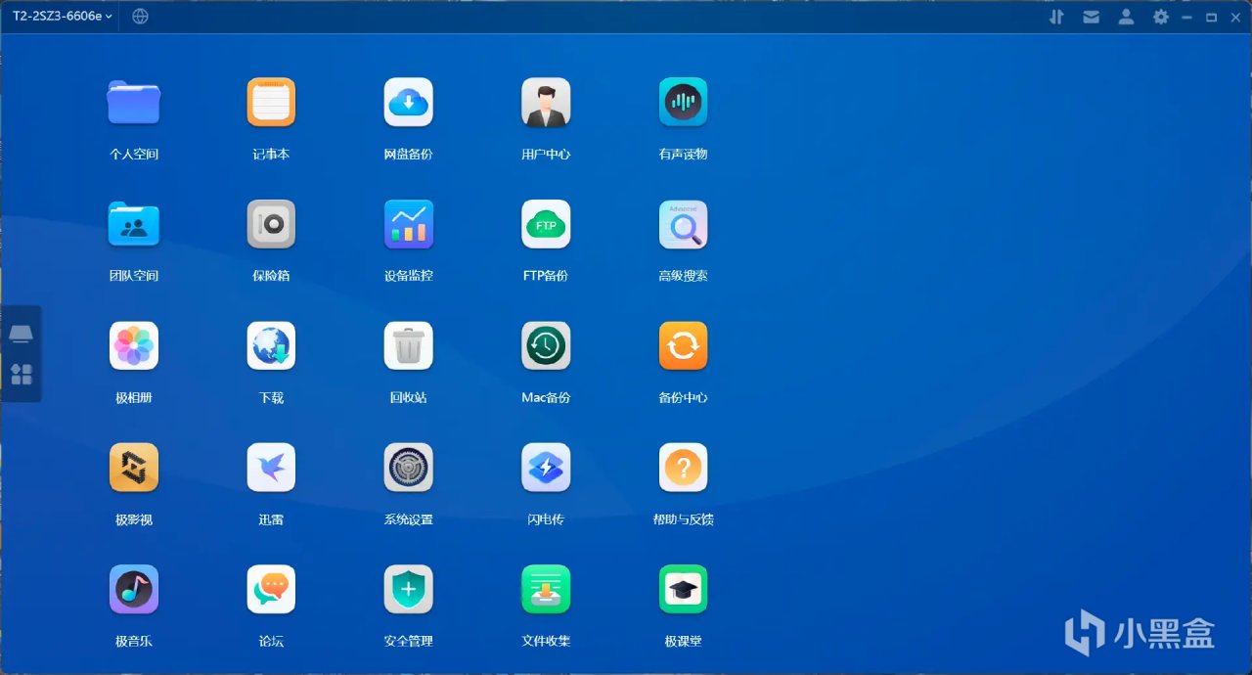Launch the 下载 download app
Image resolution: width=1252 pixels, height=675 pixels.
tap(271, 346)
